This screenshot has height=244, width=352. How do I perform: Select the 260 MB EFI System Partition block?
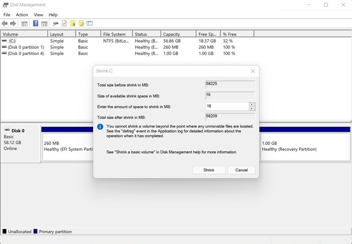pyautogui.click(x=68, y=146)
